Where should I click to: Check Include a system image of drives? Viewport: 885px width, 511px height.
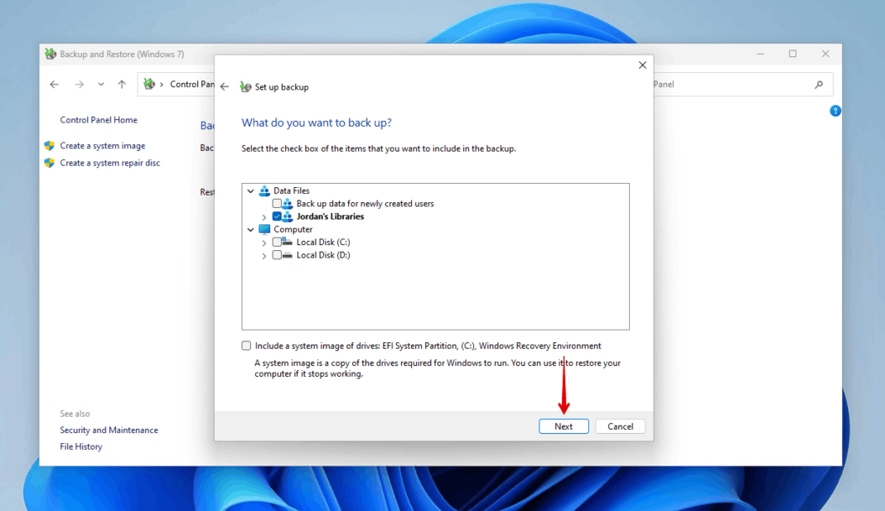(x=246, y=345)
